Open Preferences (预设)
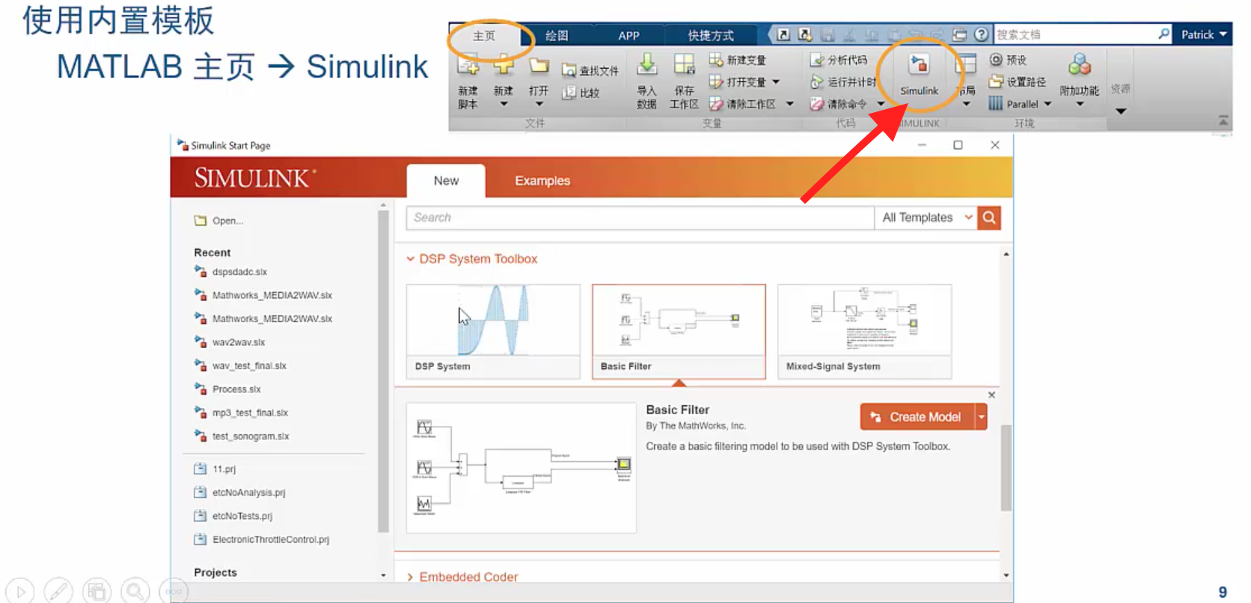The width and height of the screenshot is (1251, 603). click(1008, 60)
